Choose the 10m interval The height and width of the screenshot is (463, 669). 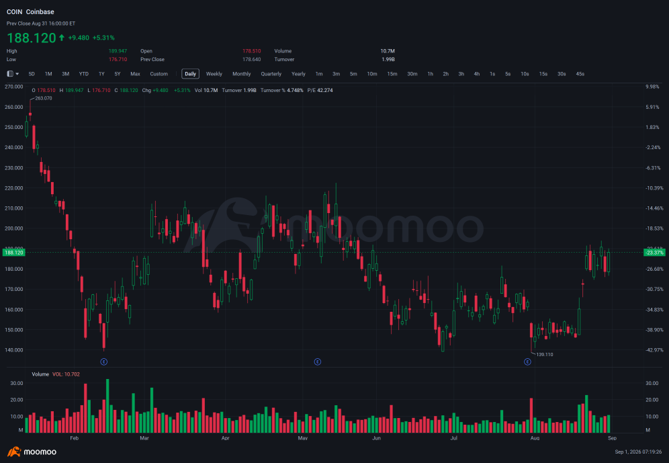coord(372,74)
